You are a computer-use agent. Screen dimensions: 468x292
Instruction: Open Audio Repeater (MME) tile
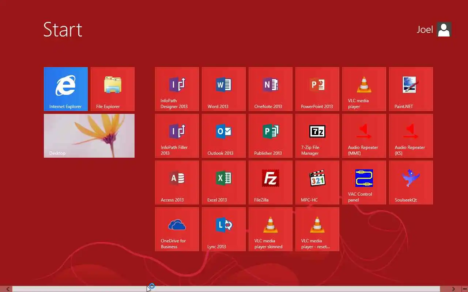[x=364, y=136]
